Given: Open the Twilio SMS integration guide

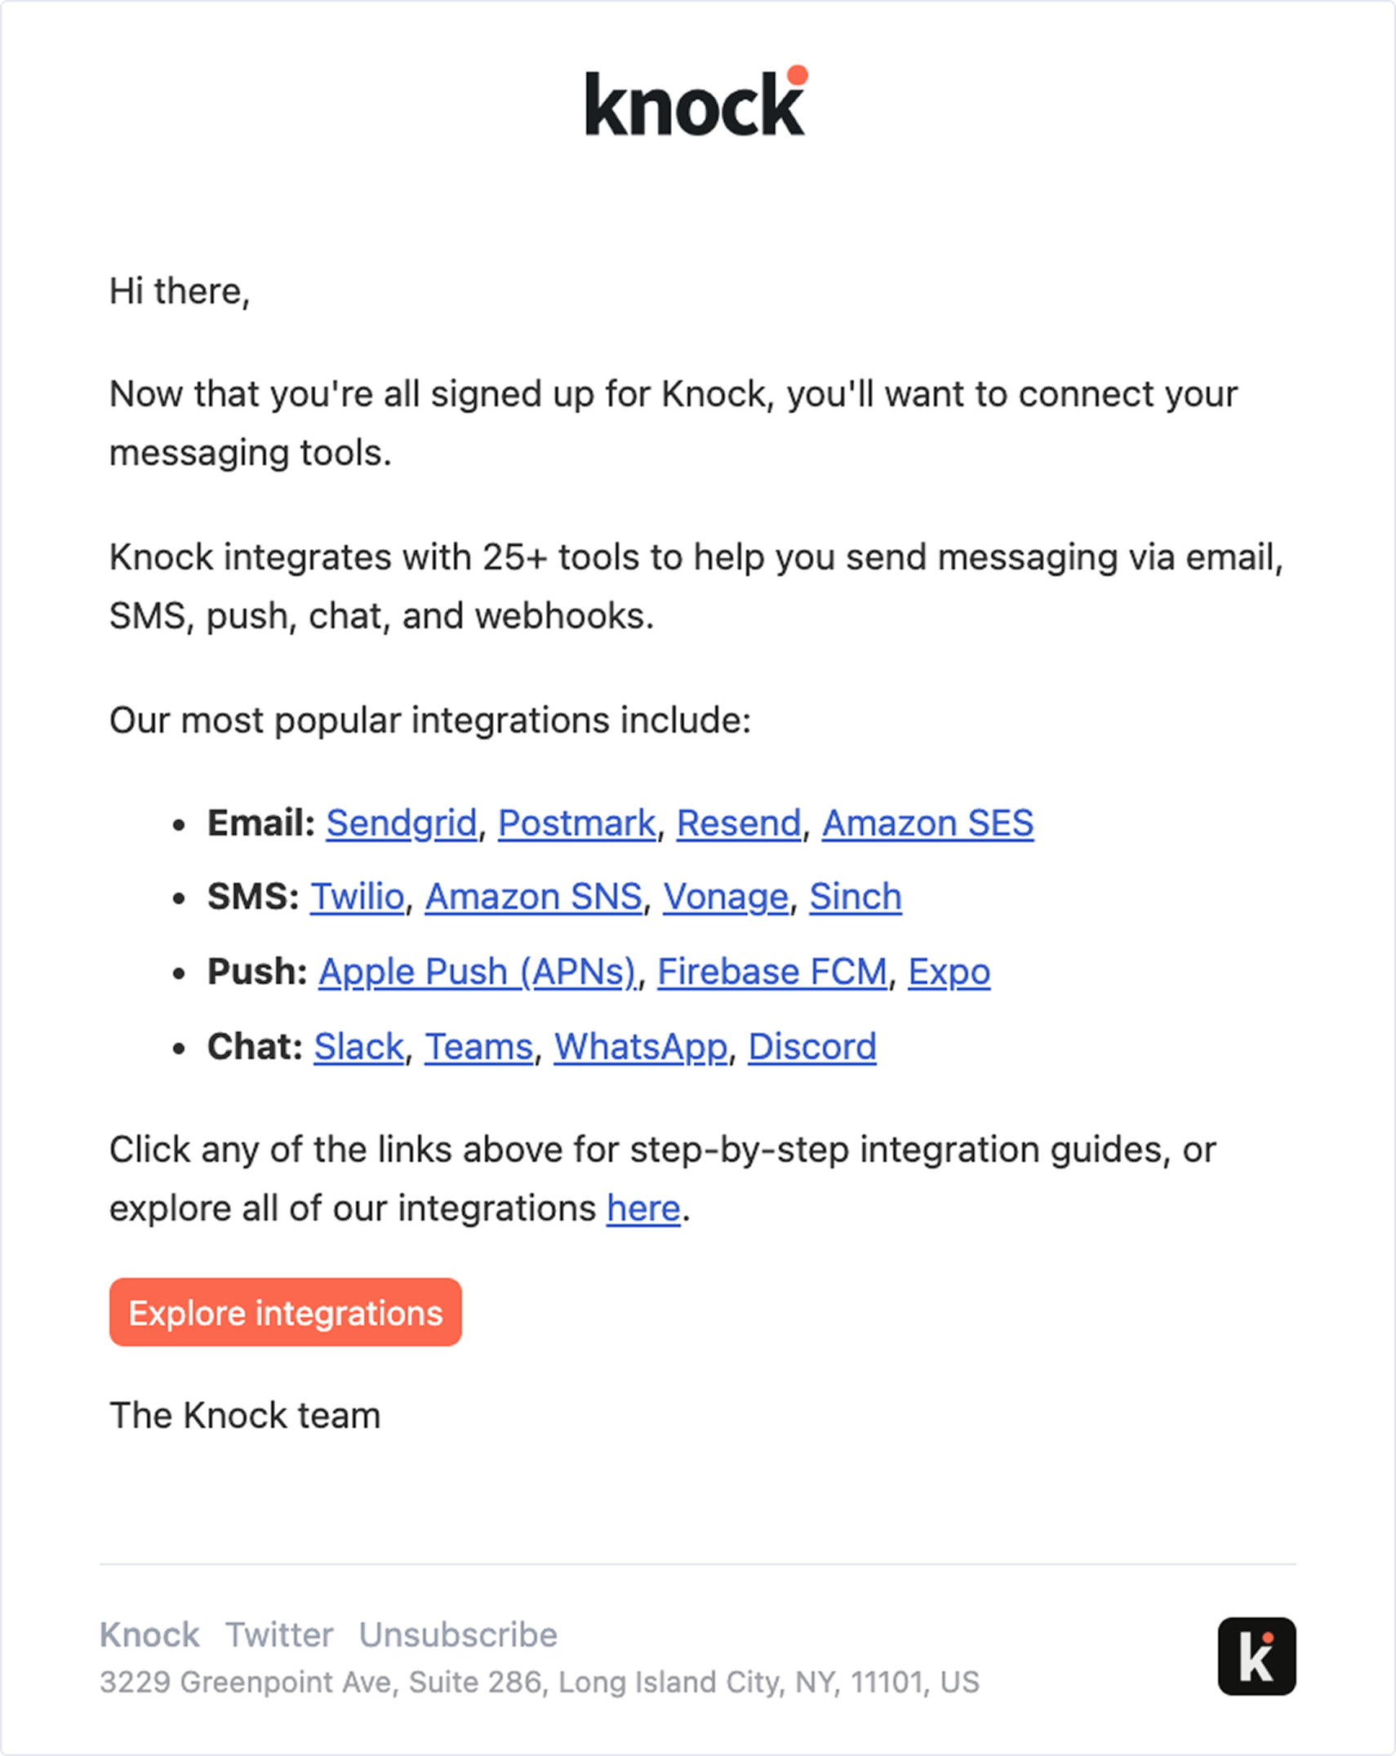Looking at the screenshot, I should click(x=357, y=896).
